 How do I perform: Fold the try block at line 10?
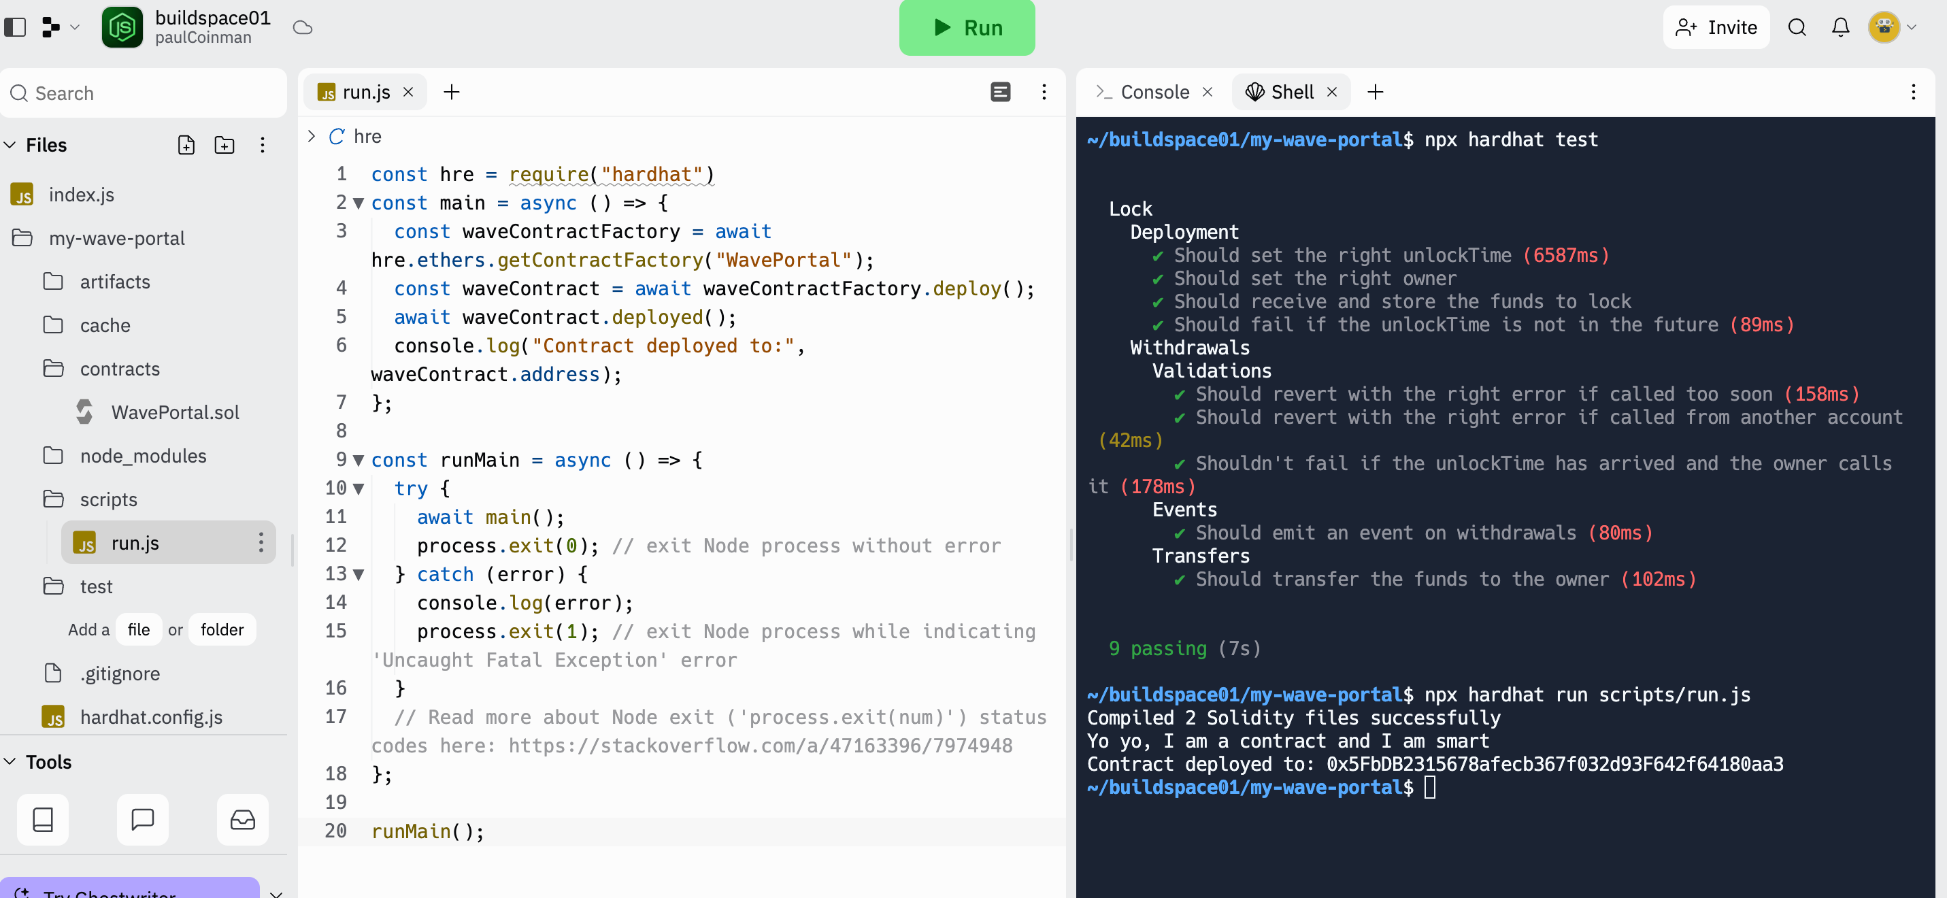(359, 489)
